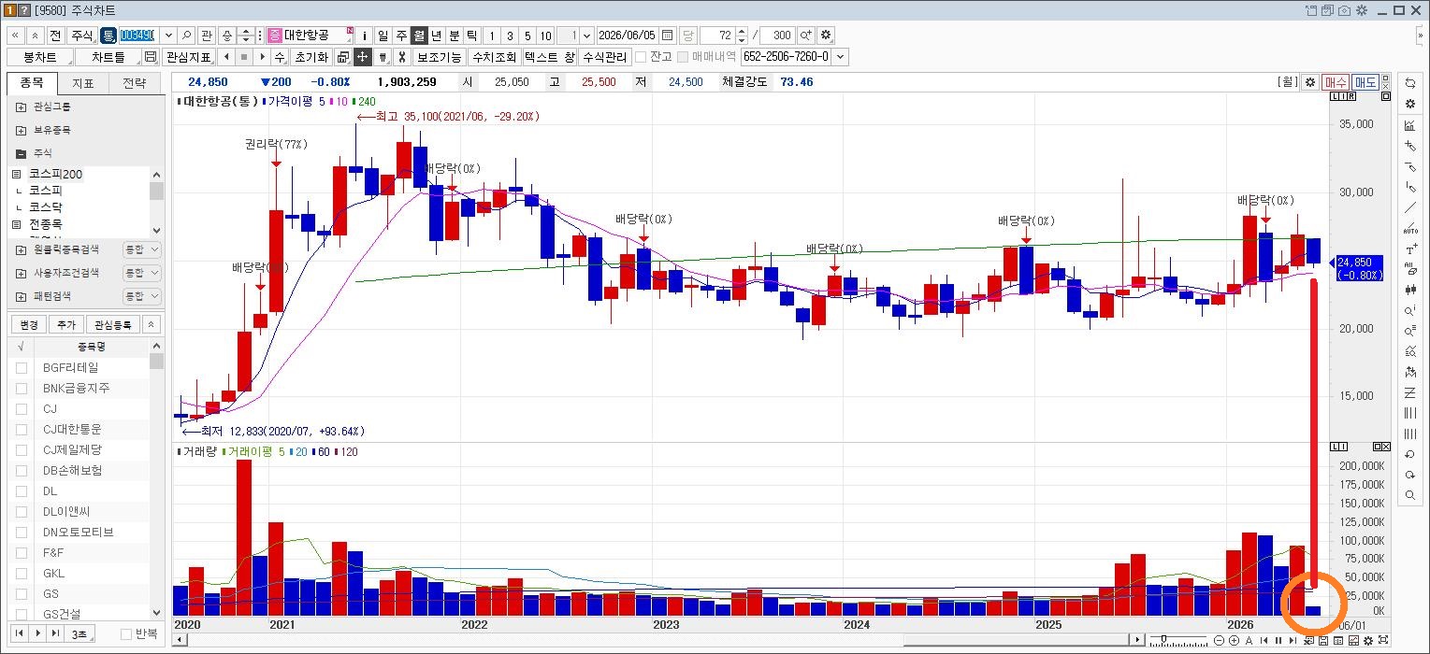The height and width of the screenshot is (654, 1430).
Task: Check the GKL checkbox
Action: [x=22, y=573]
